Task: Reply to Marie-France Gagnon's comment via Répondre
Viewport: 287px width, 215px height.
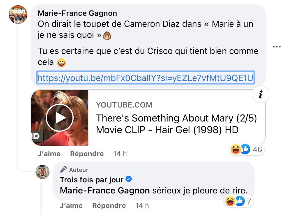Action: pyautogui.click(x=87, y=154)
